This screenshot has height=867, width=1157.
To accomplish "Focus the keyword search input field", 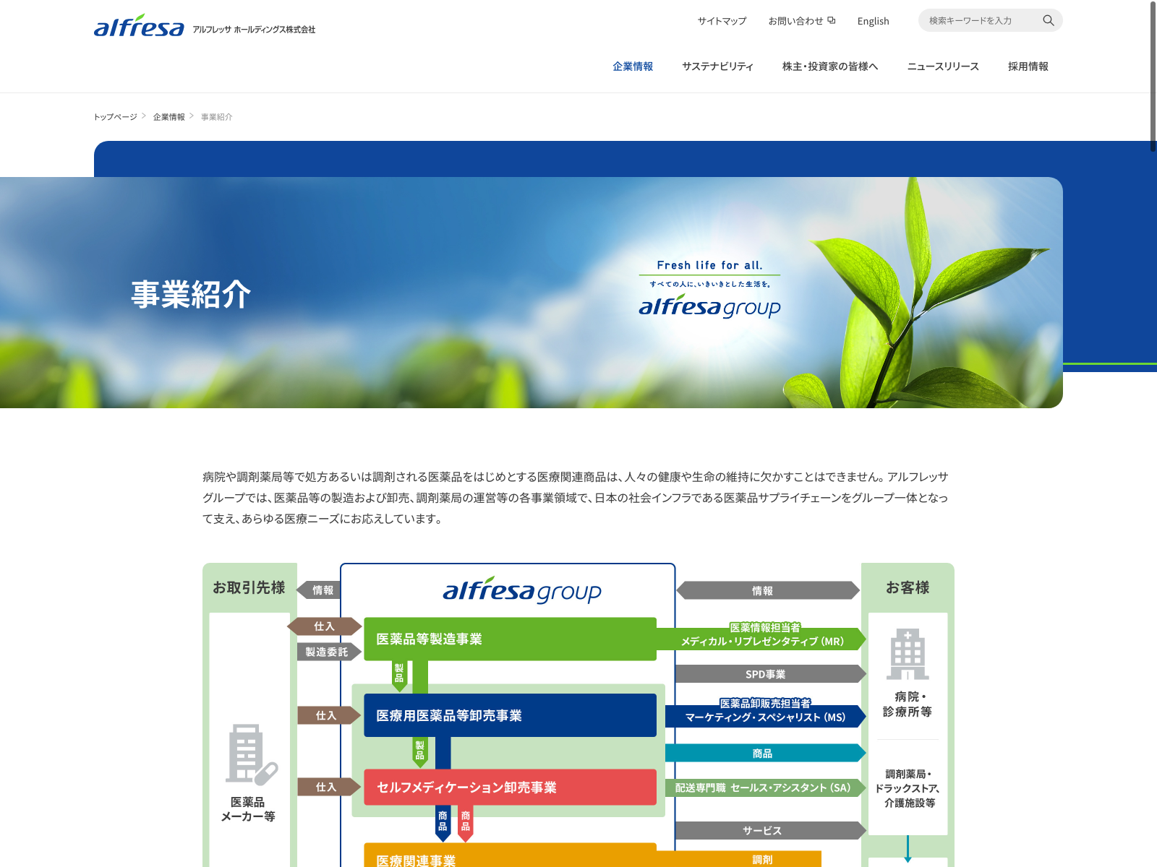I will click(980, 20).
